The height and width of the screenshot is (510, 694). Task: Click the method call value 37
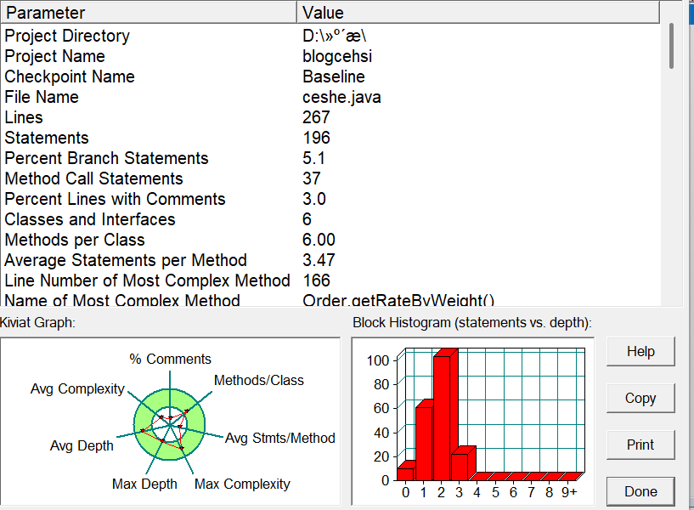click(312, 178)
